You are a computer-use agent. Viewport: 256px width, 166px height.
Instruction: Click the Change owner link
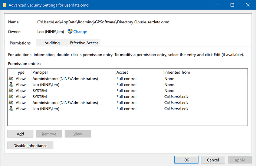tap(80, 31)
